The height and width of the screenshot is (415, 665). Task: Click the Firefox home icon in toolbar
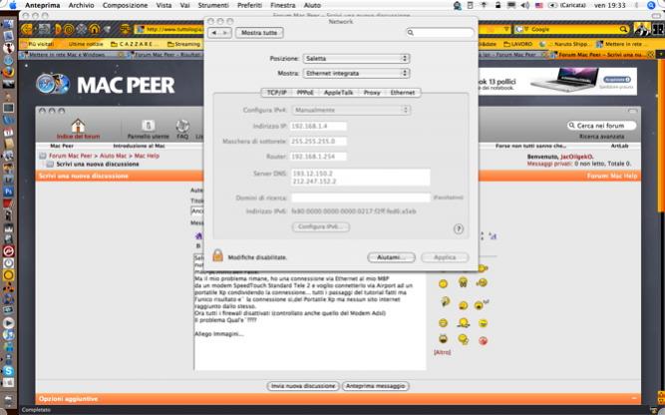pos(94,29)
